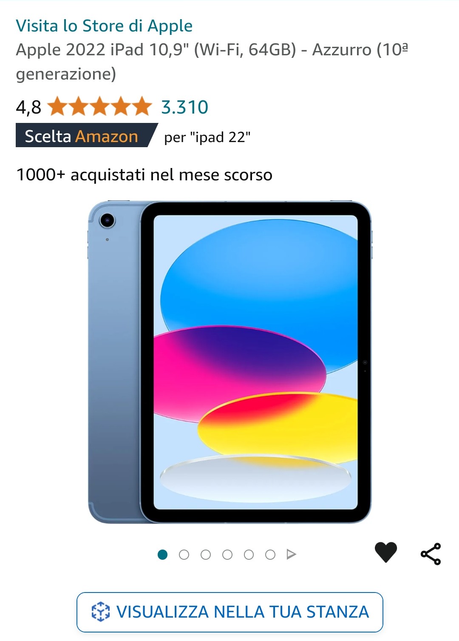The image size is (459, 641).
Task: Tap the Scelta Amazon badge
Action: coord(87,135)
